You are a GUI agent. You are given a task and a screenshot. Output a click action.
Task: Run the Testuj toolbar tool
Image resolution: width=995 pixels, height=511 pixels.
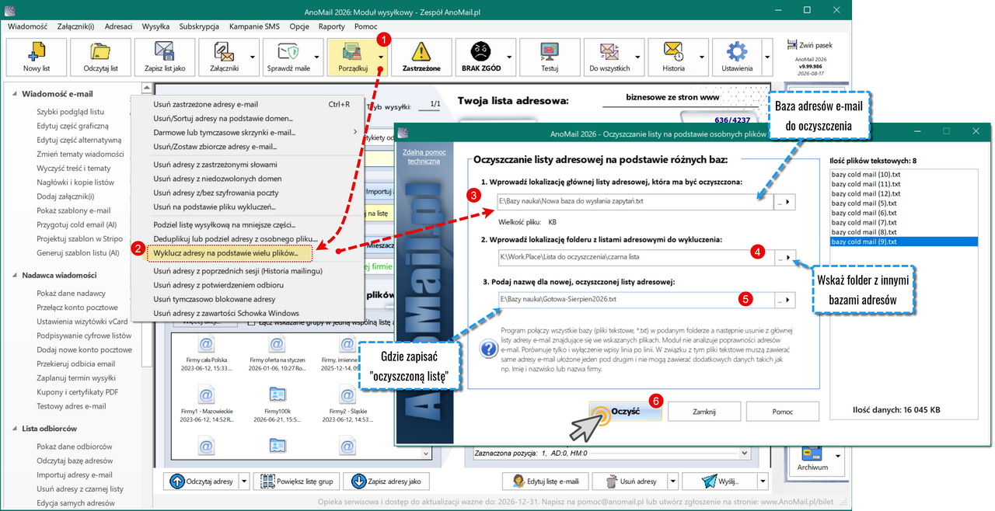point(550,57)
